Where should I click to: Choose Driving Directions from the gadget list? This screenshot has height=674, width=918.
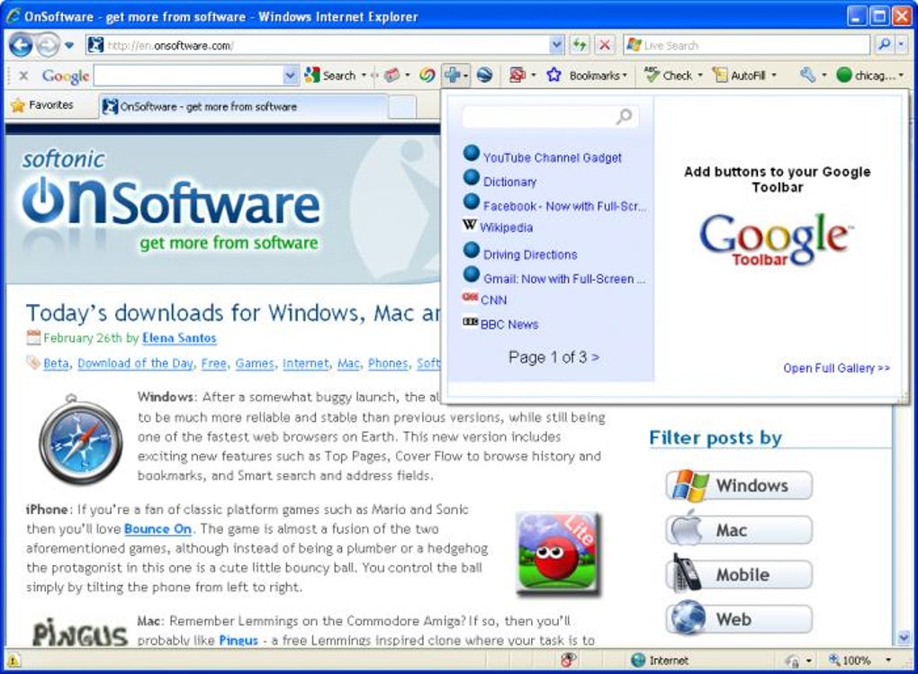click(x=530, y=255)
